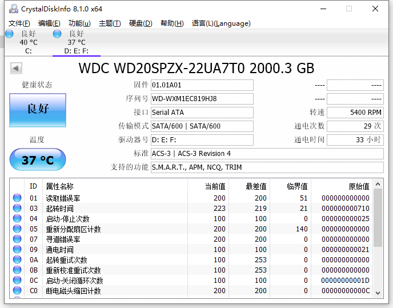Open the 主题(T) menu
This screenshot has height=308, width=393.
(x=110, y=23)
